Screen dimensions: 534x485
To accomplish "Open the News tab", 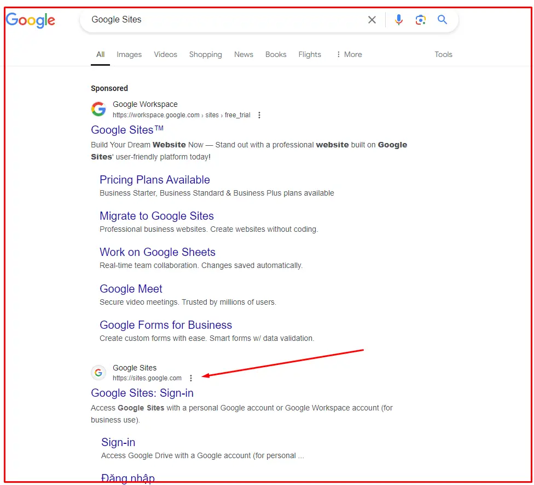I will tap(243, 55).
